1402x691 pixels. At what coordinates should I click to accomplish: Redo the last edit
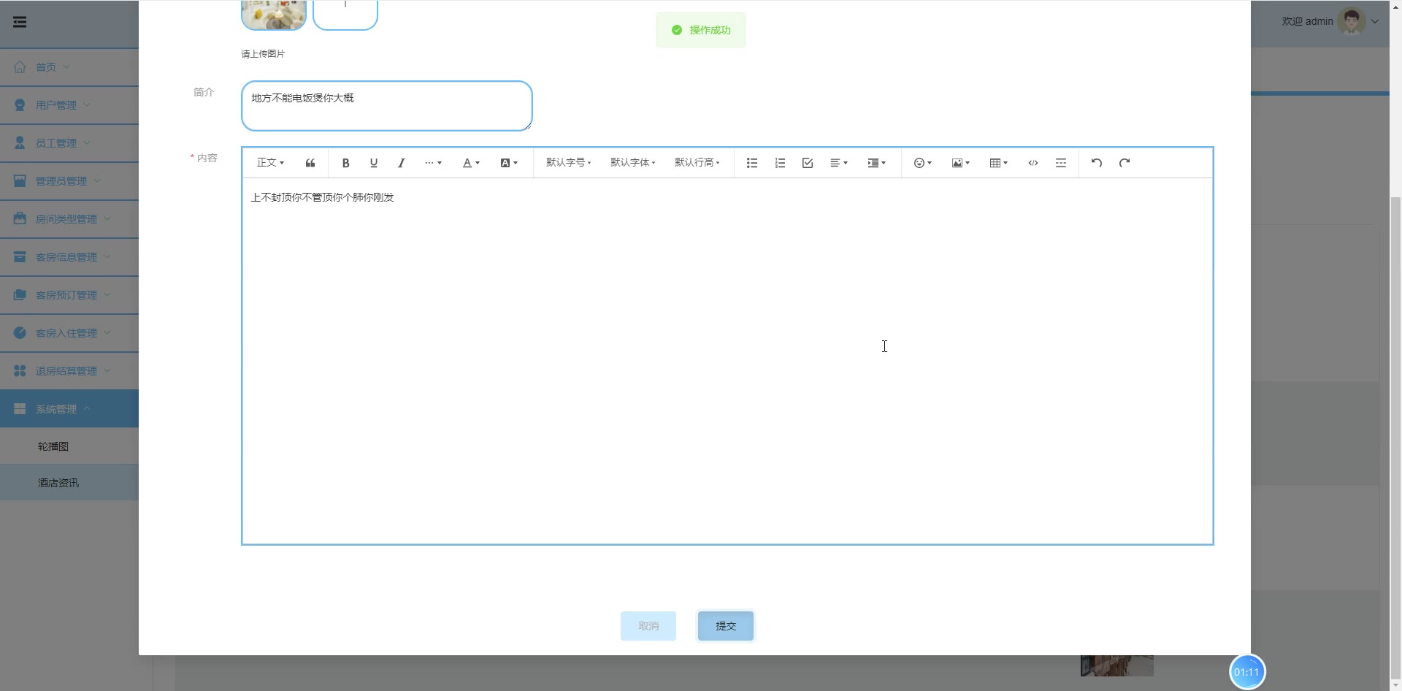(1125, 163)
